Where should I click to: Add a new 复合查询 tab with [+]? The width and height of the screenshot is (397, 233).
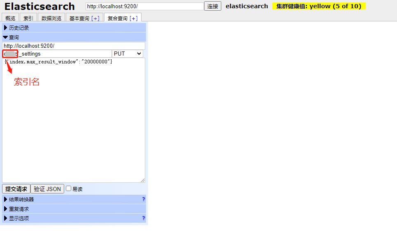coord(134,19)
